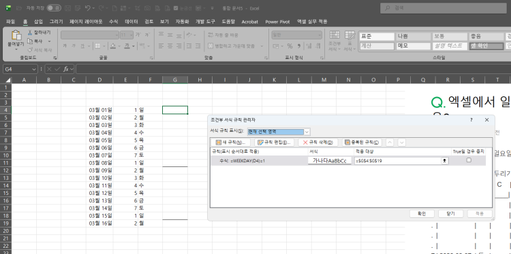Click the cell containing 03월 05일
The width and height of the screenshot is (511, 254).
point(100,141)
